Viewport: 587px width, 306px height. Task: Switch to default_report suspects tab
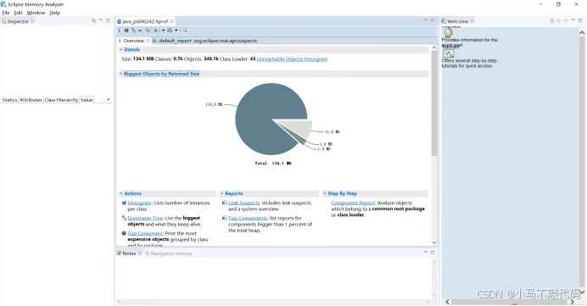(204, 41)
